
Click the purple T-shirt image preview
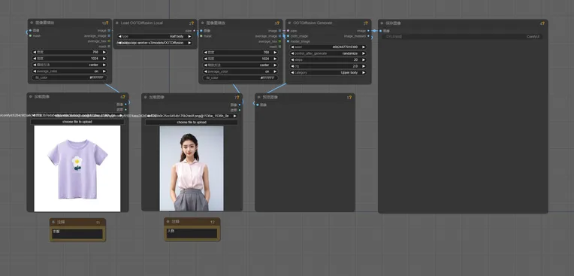pyautogui.click(x=77, y=168)
